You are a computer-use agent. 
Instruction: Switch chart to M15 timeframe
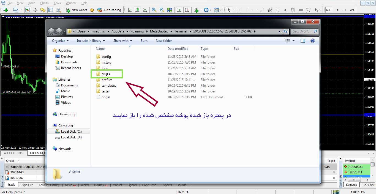[x=329, y=10]
